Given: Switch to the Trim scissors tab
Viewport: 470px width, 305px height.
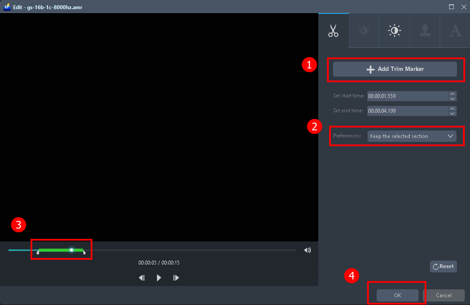Looking at the screenshot, I should [x=333, y=30].
